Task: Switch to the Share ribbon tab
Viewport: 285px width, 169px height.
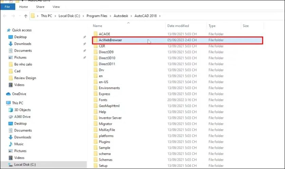Action: (40, 7)
